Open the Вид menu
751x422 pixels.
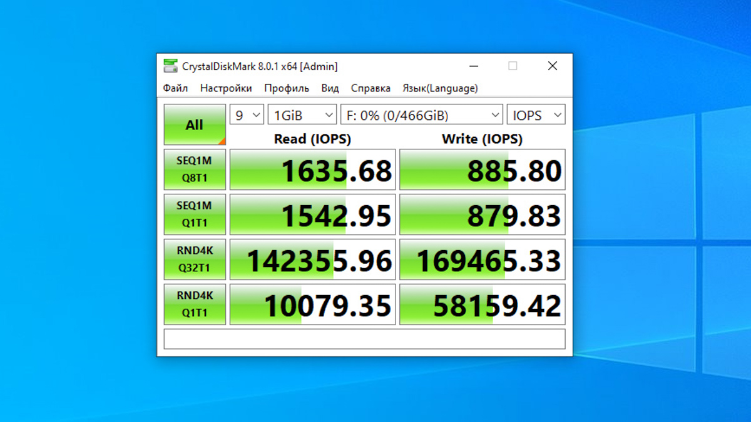coord(330,88)
